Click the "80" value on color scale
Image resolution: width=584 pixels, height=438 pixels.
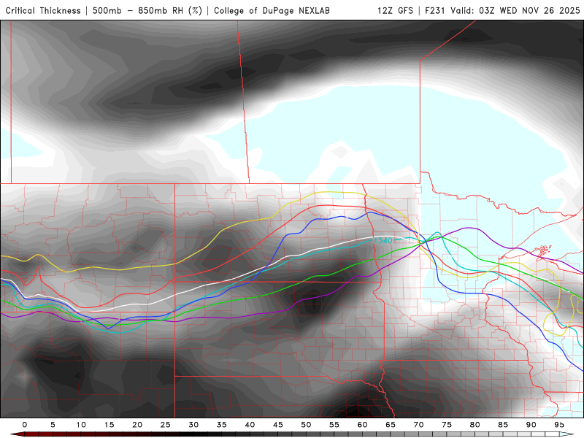475,425
